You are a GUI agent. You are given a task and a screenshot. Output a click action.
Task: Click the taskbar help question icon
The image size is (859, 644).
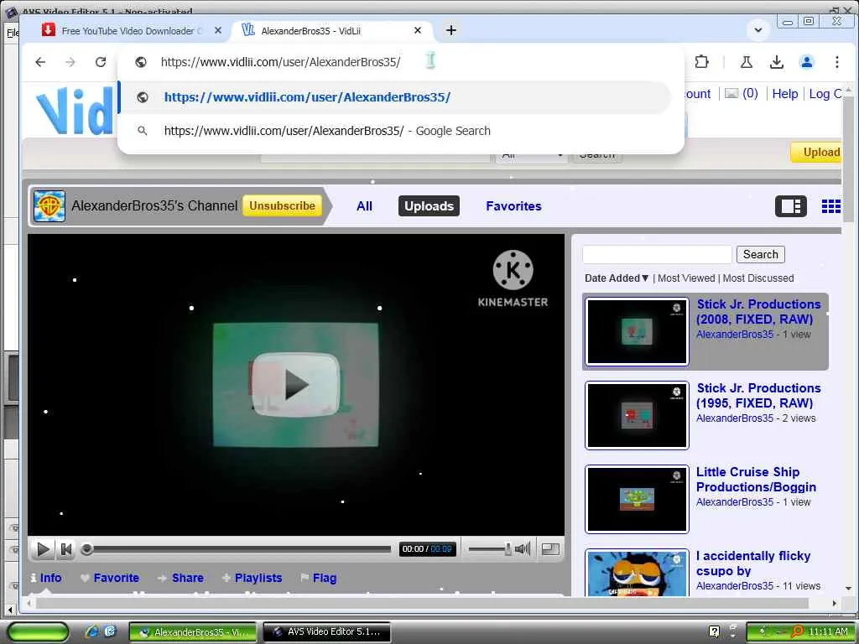[x=714, y=631]
